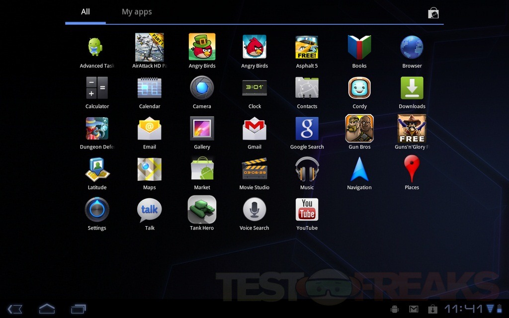509x318 pixels.
Task: Select the All apps tab
Action: pyautogui.click(x=85, y=12)
